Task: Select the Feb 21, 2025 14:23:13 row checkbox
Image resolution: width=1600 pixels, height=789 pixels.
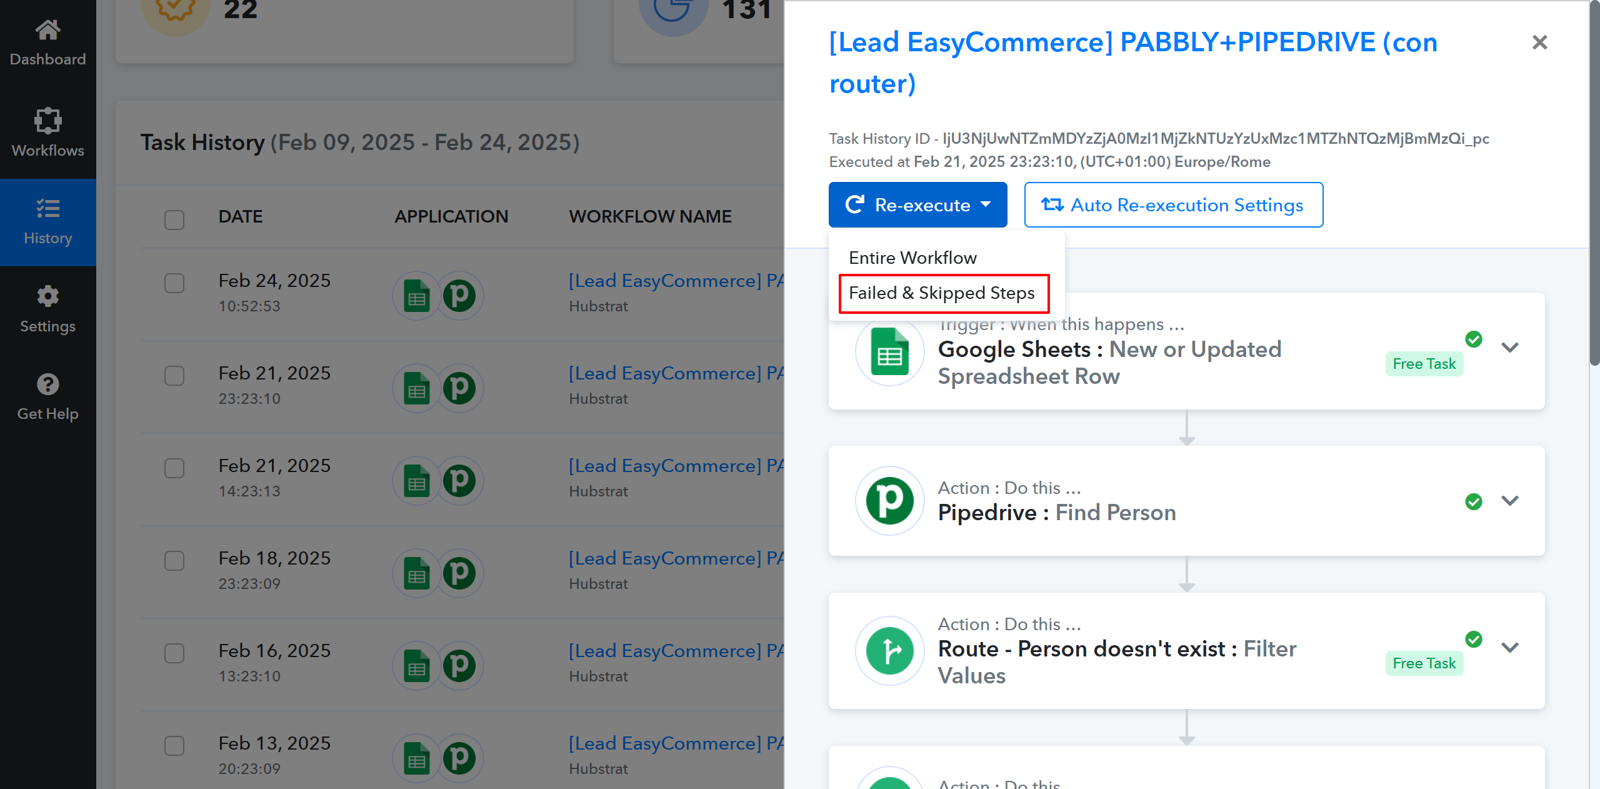Action: [174, 468]
